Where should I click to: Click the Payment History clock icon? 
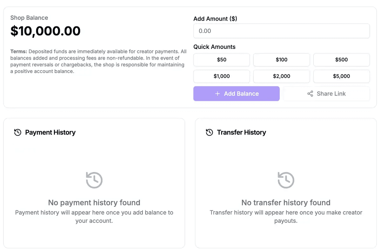coord(17,132)
